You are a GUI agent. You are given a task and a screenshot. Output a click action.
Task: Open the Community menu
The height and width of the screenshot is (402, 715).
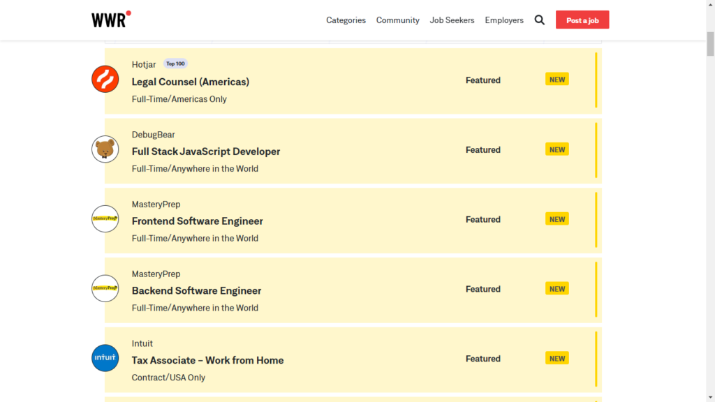397,20
